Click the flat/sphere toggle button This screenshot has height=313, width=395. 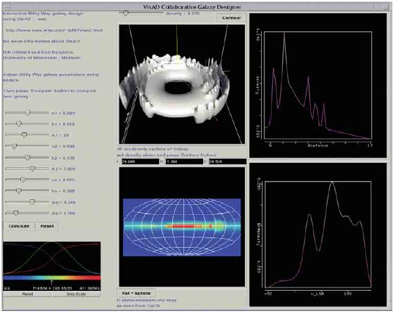tap(136, 293)
